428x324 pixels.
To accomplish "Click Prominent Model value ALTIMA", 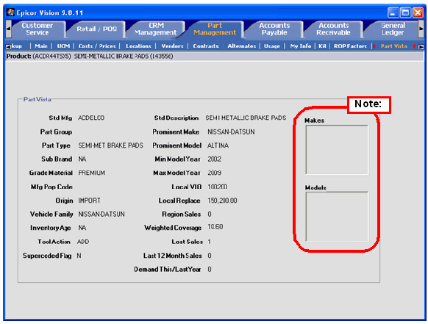I will pyautogui.click(x=218, y=145).
